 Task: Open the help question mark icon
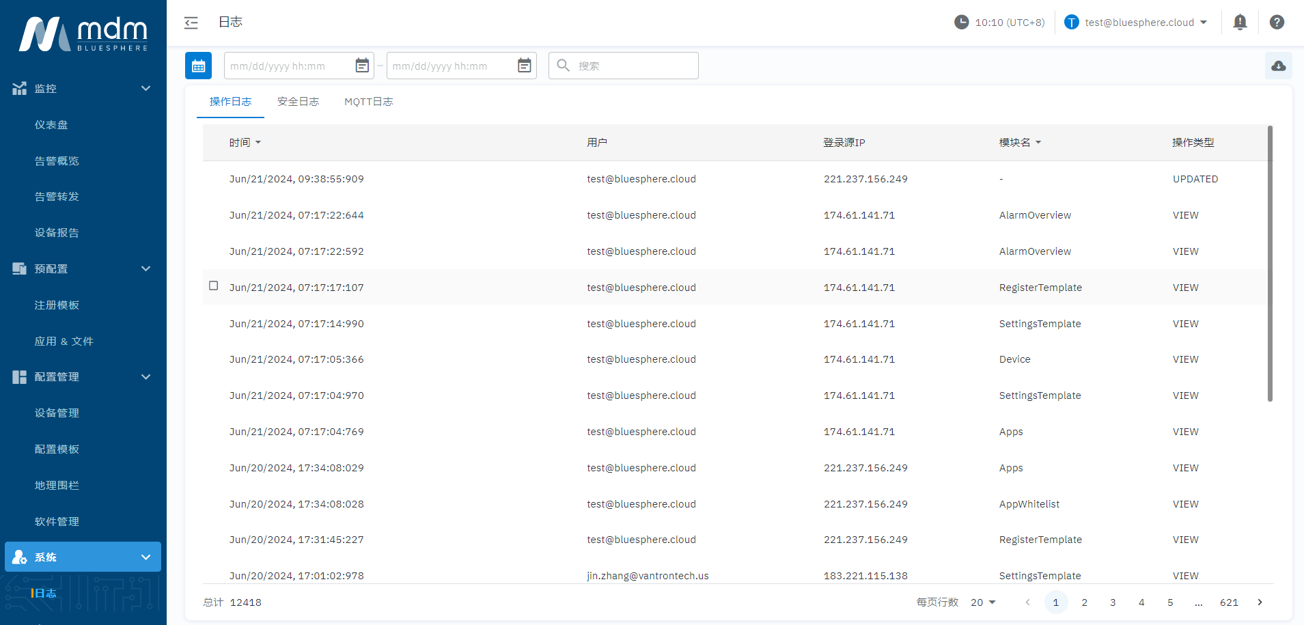point(1276,23)
